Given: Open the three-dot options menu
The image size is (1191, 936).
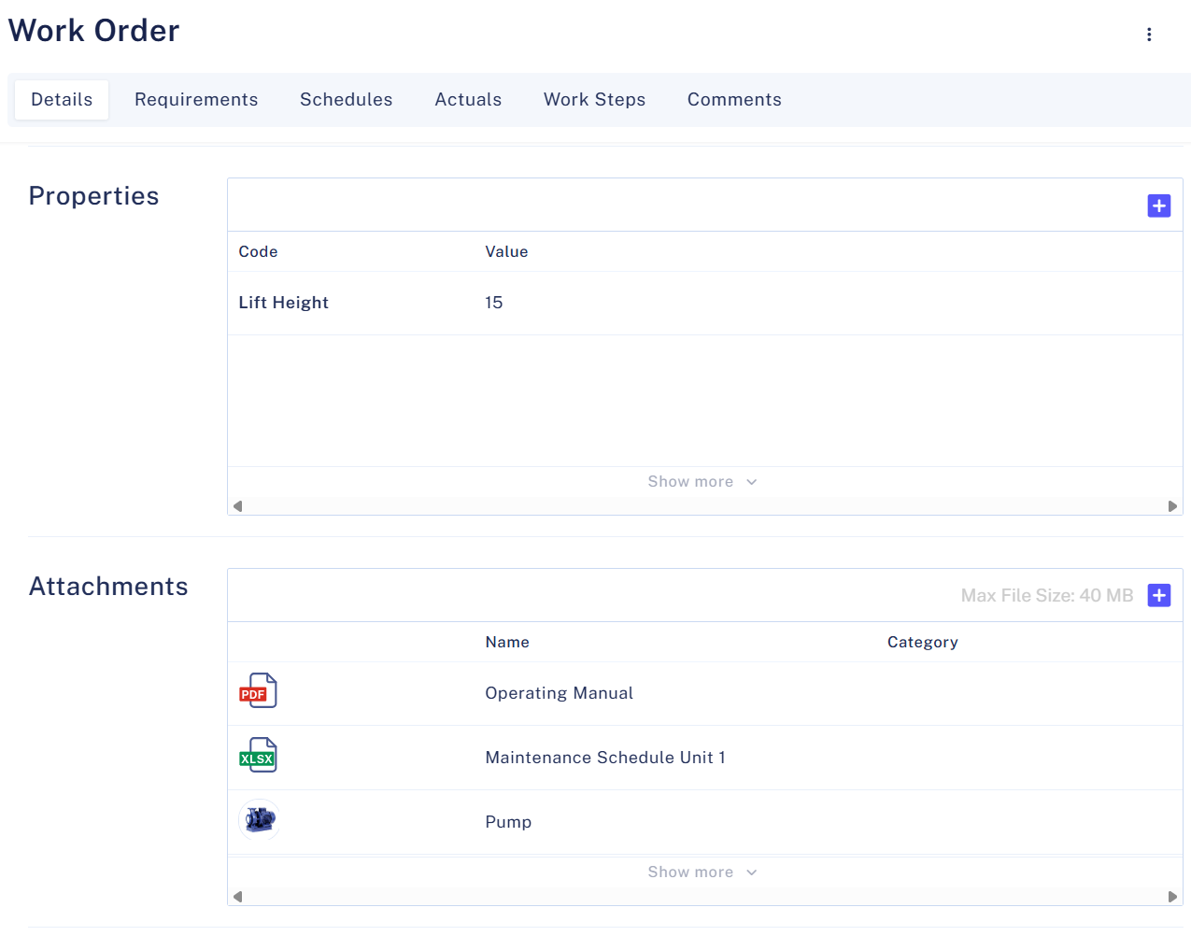Looking at the screenshot, I should pyautogui.click(x=1149, y=35).
